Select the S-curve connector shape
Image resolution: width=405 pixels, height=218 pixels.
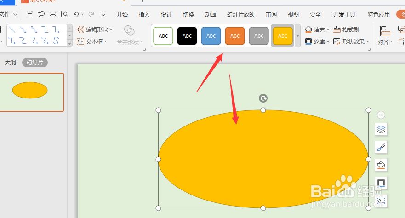pyautogui.click(x=56, y=40)
